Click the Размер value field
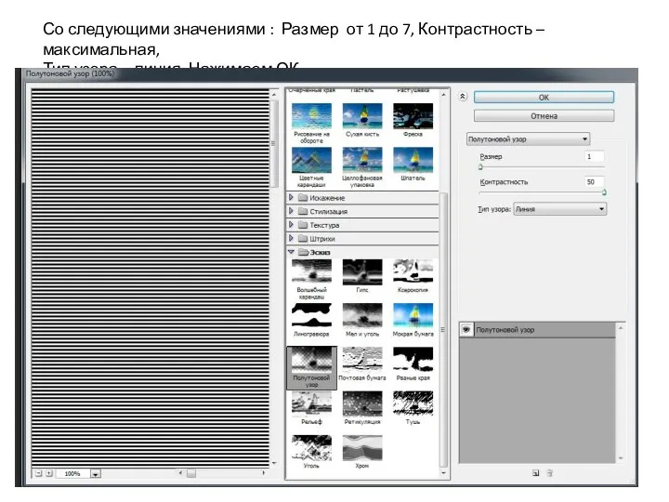Screen dimensions: 669x502 pos(595,157)
